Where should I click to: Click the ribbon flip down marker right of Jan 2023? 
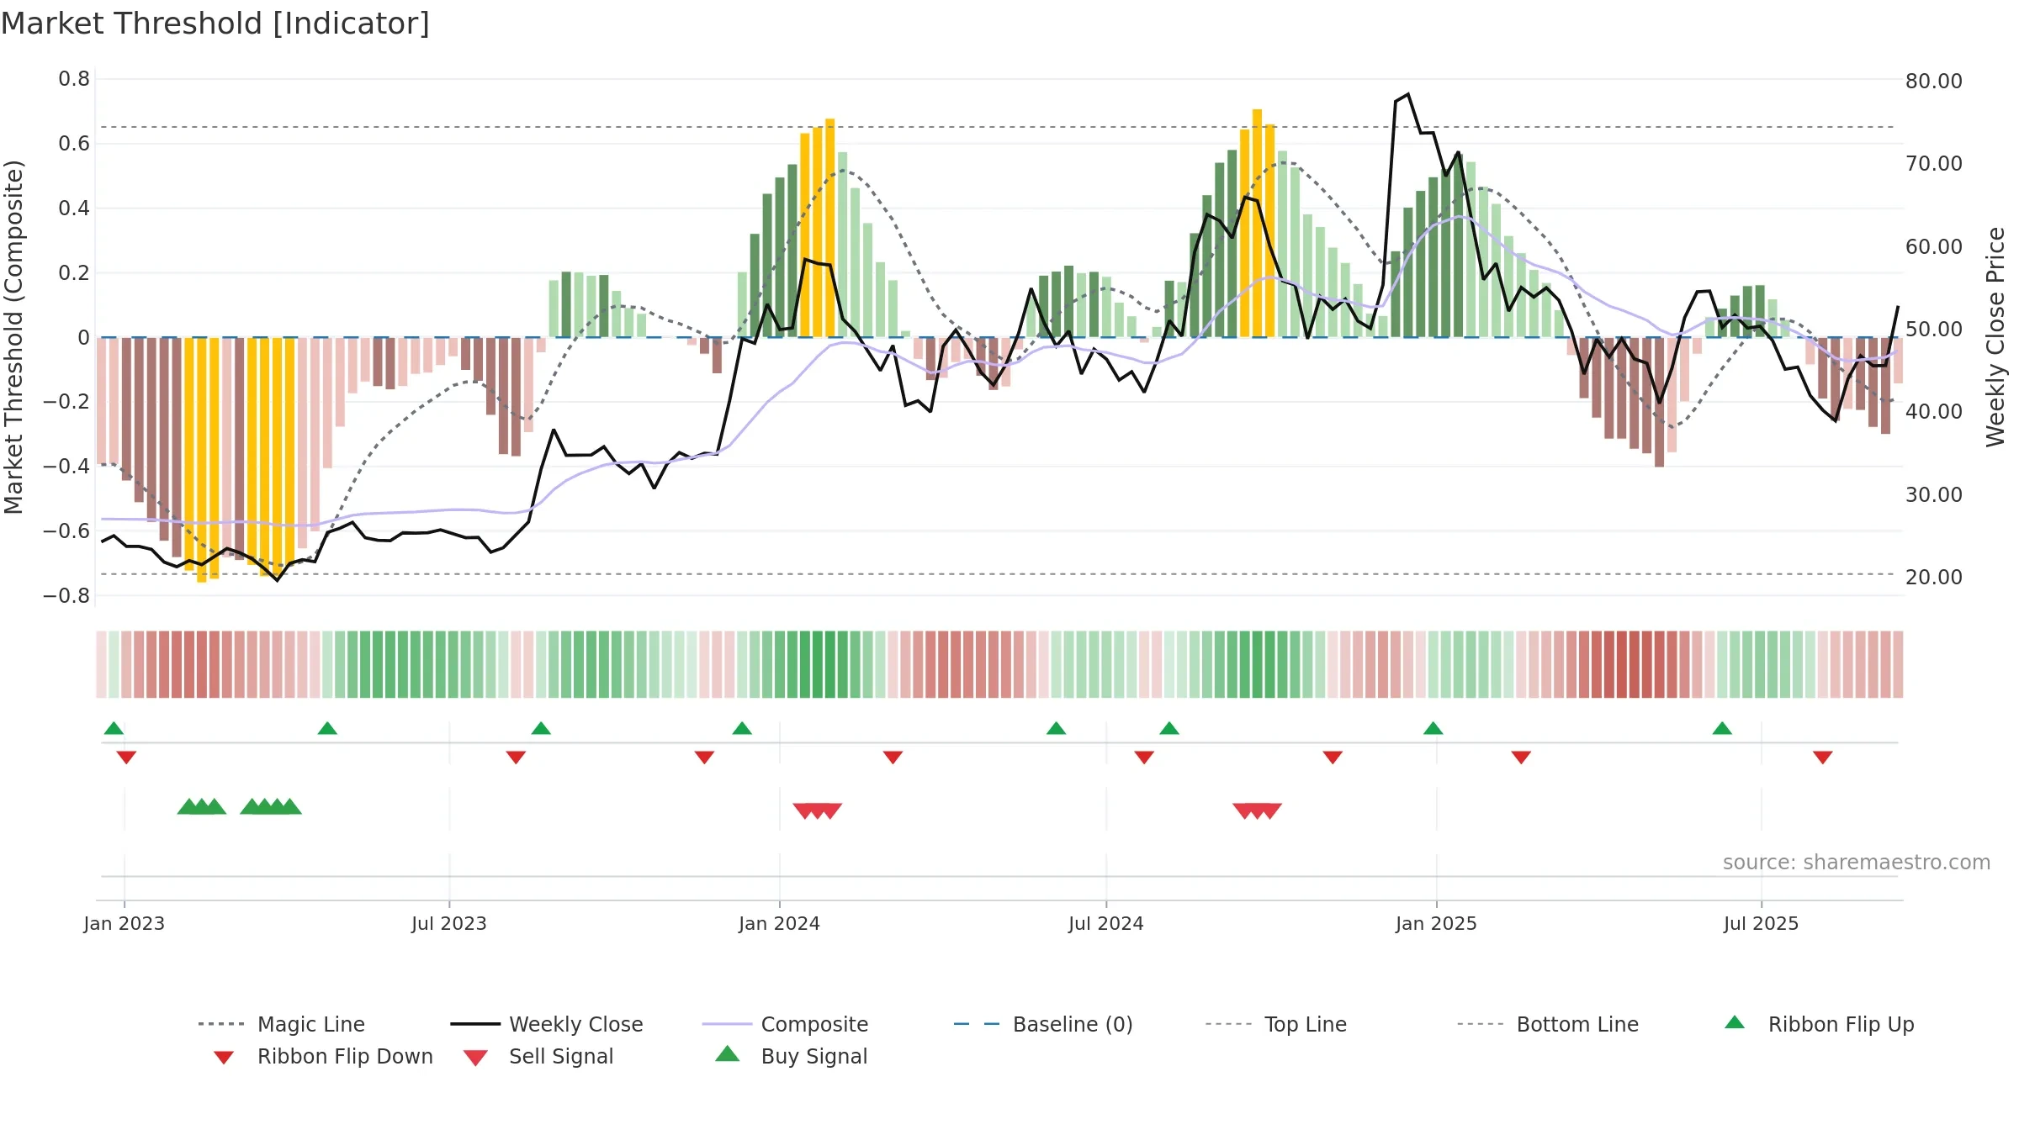126,758
